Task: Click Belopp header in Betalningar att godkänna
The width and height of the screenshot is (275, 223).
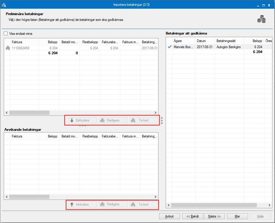Action: (254, 41)
